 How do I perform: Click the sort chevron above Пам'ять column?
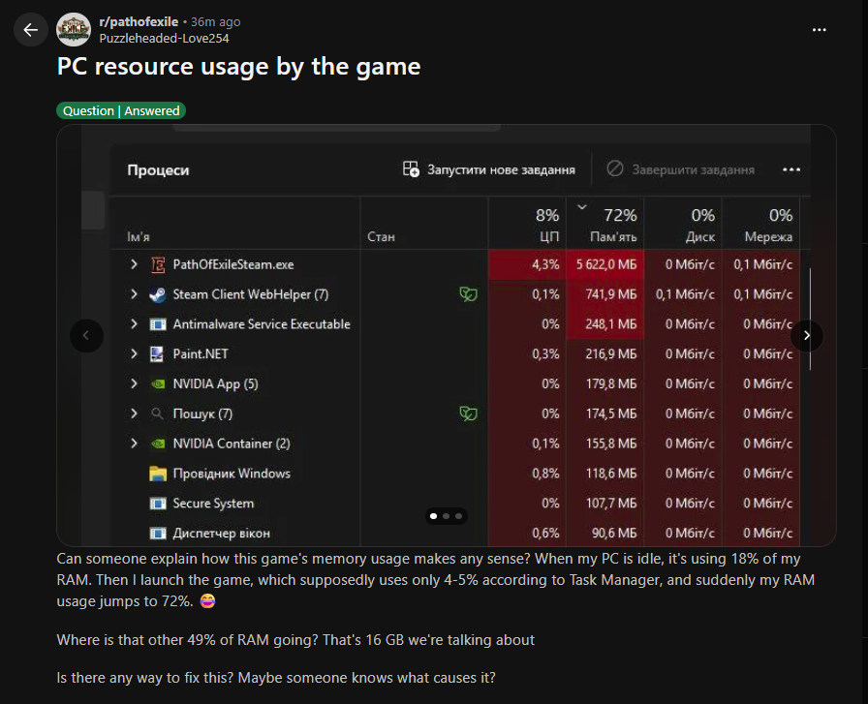[582, 207]
